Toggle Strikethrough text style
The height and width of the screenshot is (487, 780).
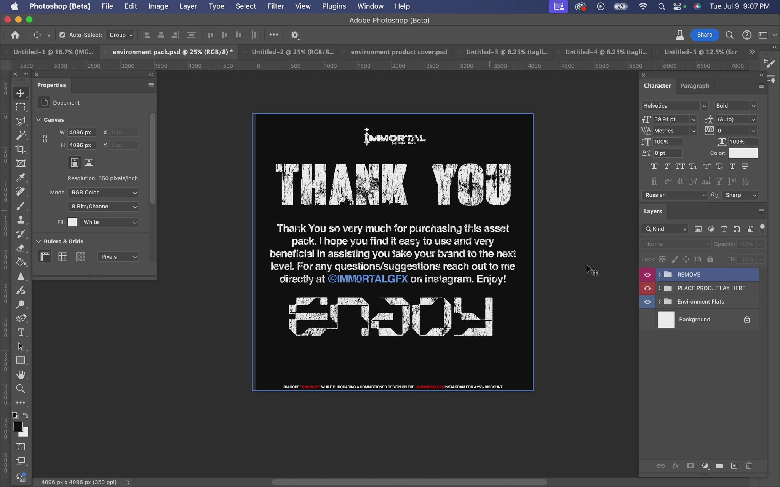745,166
